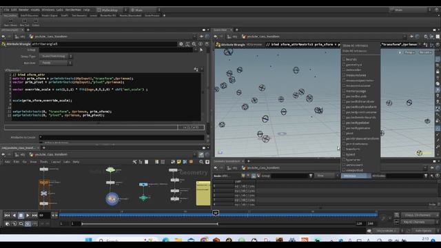The width and height of the screenshot is (441, 248).
Task: Open the Help menu in main menu bar
Action: pyautogui.click(x=87, y=10)
